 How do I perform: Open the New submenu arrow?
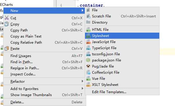[x=82, y=10]
